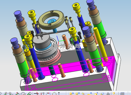Image resolution: width=131 pixels, height=95 pixels.
Task: Choose the perpendicular red-square line tool icon
Action: coord(17,94)
